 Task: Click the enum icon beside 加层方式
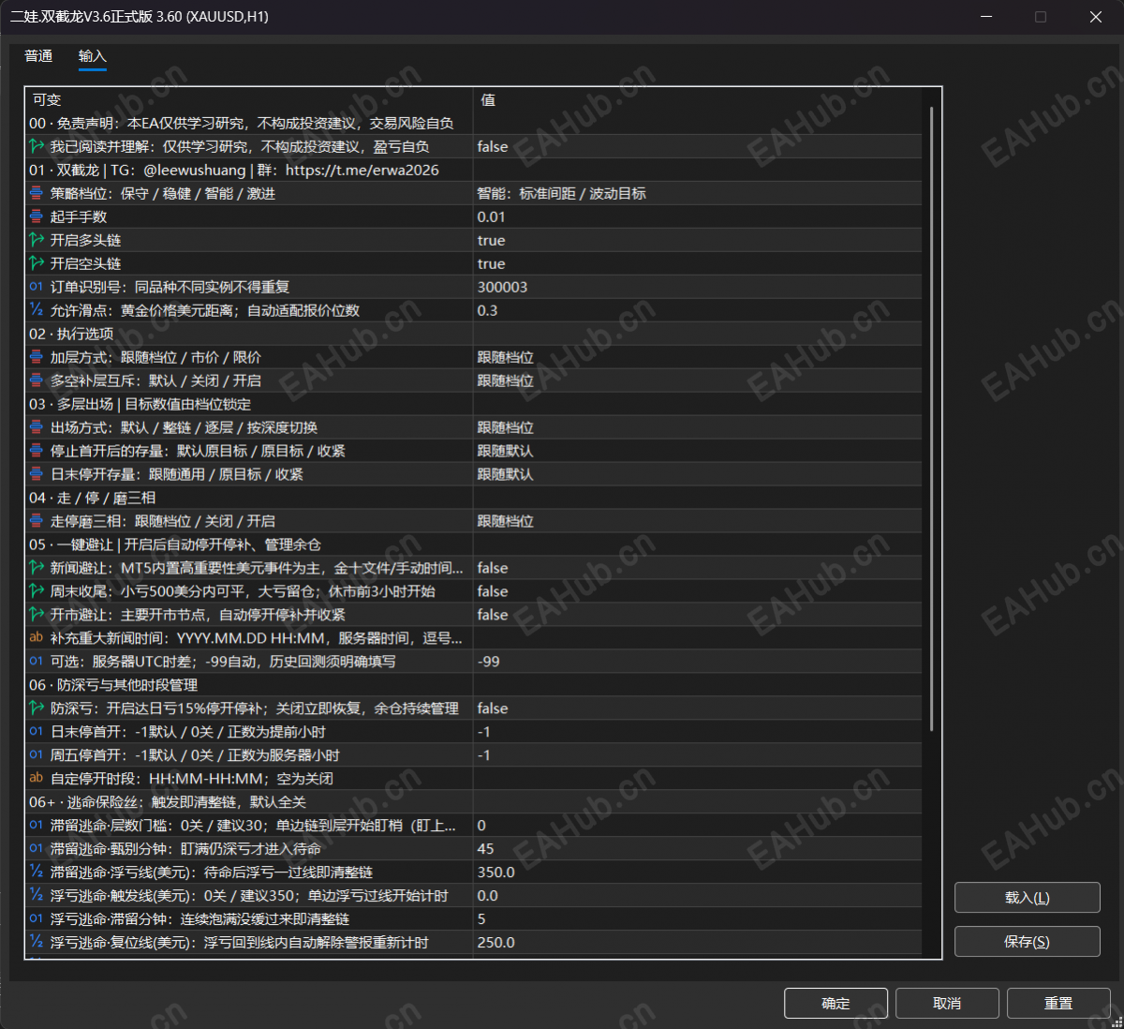(37, 357)
